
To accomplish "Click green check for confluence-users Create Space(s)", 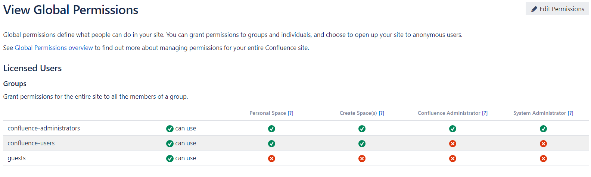I will (362, 143).
